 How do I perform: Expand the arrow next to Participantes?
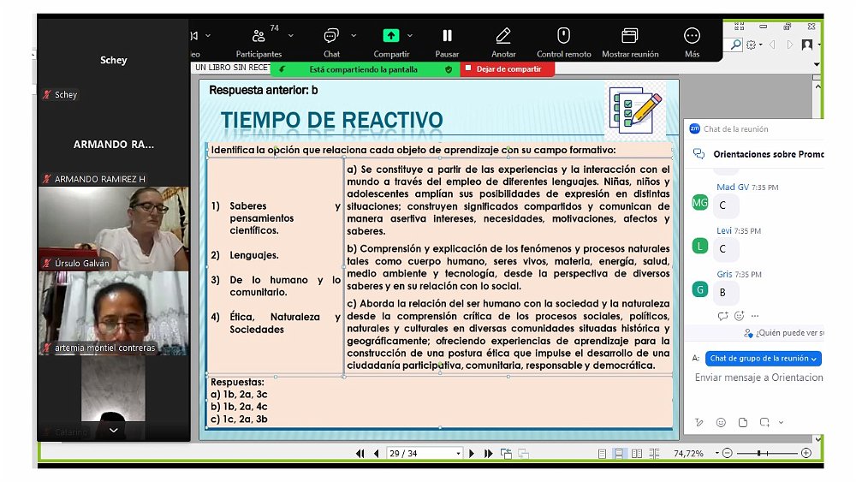[x=291, y=36]
